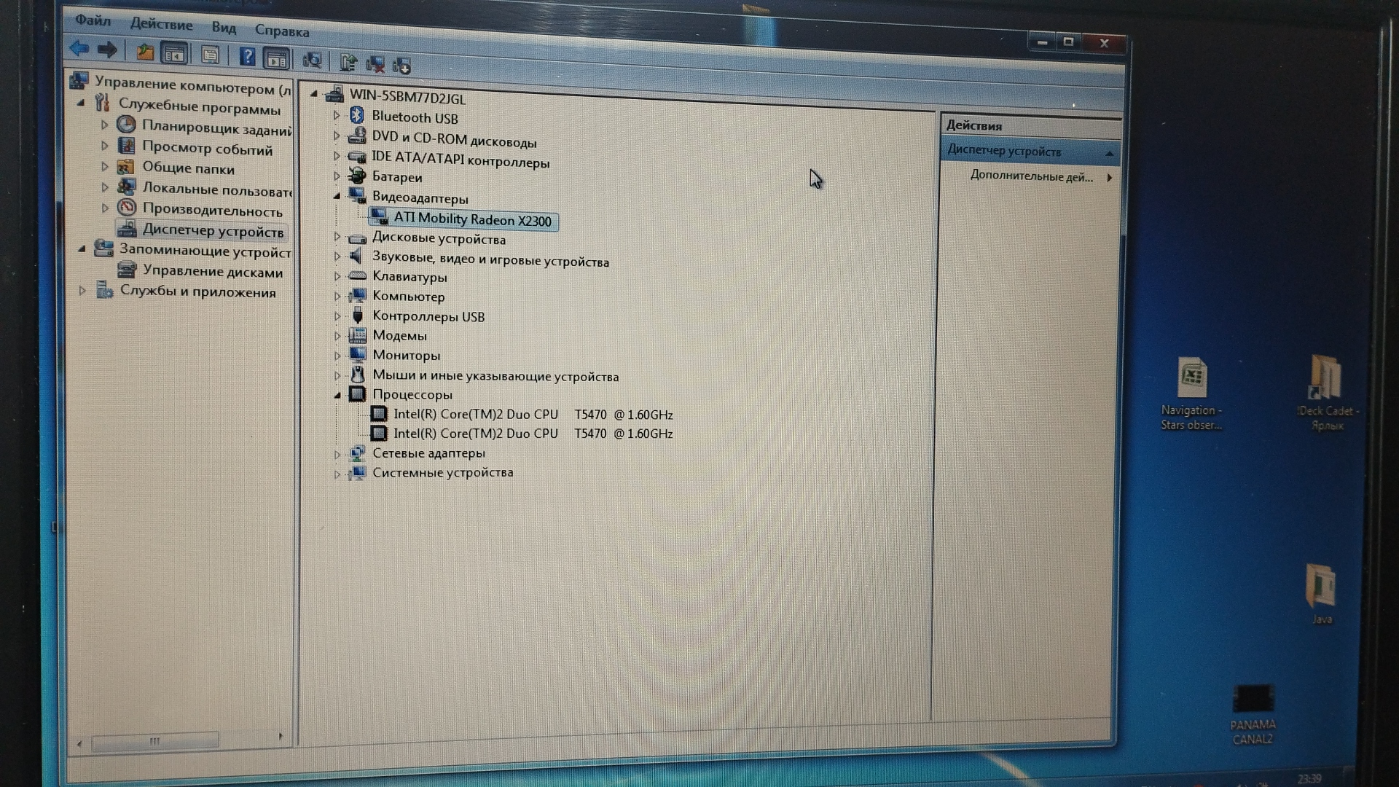Collapse the Диспетчер устройств actions section arrow
This screenshot has height=787, width=1399.
1109,153
